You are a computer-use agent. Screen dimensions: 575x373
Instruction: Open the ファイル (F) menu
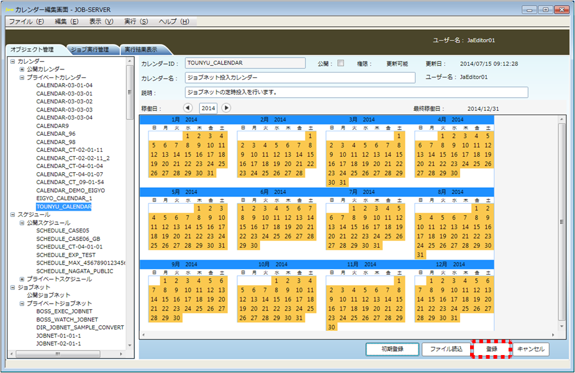pyautogui.click(x=27, y=22)
